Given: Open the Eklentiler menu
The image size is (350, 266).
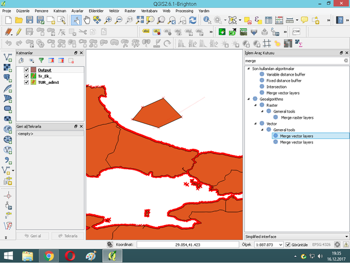Looking at the screenshot, I should click(x=96, y=11).
